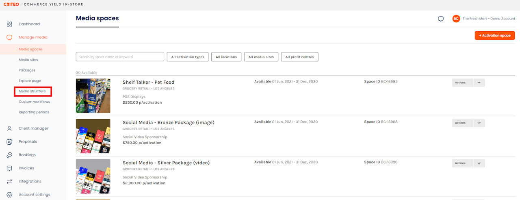Click the Integrations arrows icon
520x200 pixels.
(9, 181)
